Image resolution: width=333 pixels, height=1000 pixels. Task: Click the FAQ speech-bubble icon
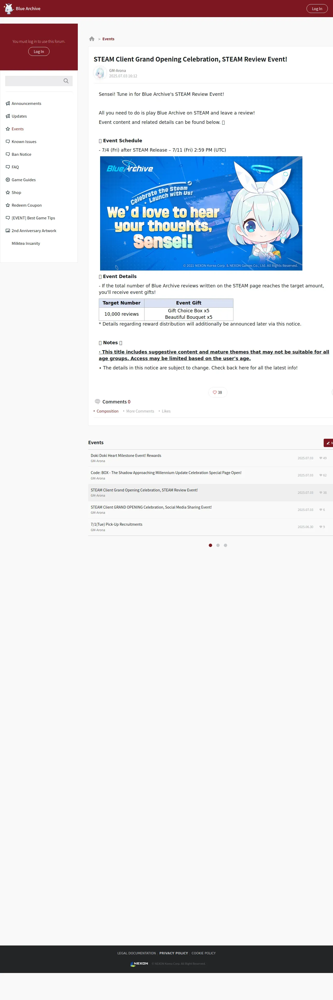pyautogui.click(x=8, y=167)
